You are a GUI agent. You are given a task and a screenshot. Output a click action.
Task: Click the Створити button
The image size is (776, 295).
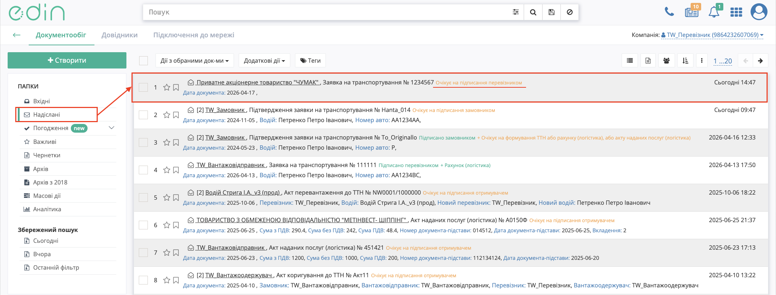click(67, 60)
